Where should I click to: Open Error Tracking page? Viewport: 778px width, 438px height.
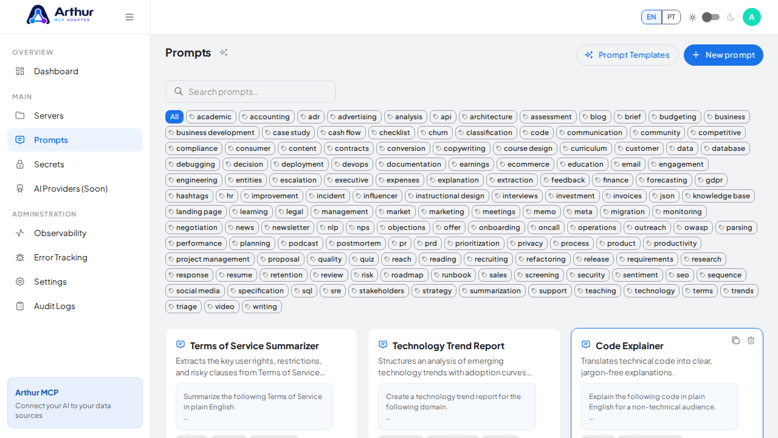(x=75, y=257)
